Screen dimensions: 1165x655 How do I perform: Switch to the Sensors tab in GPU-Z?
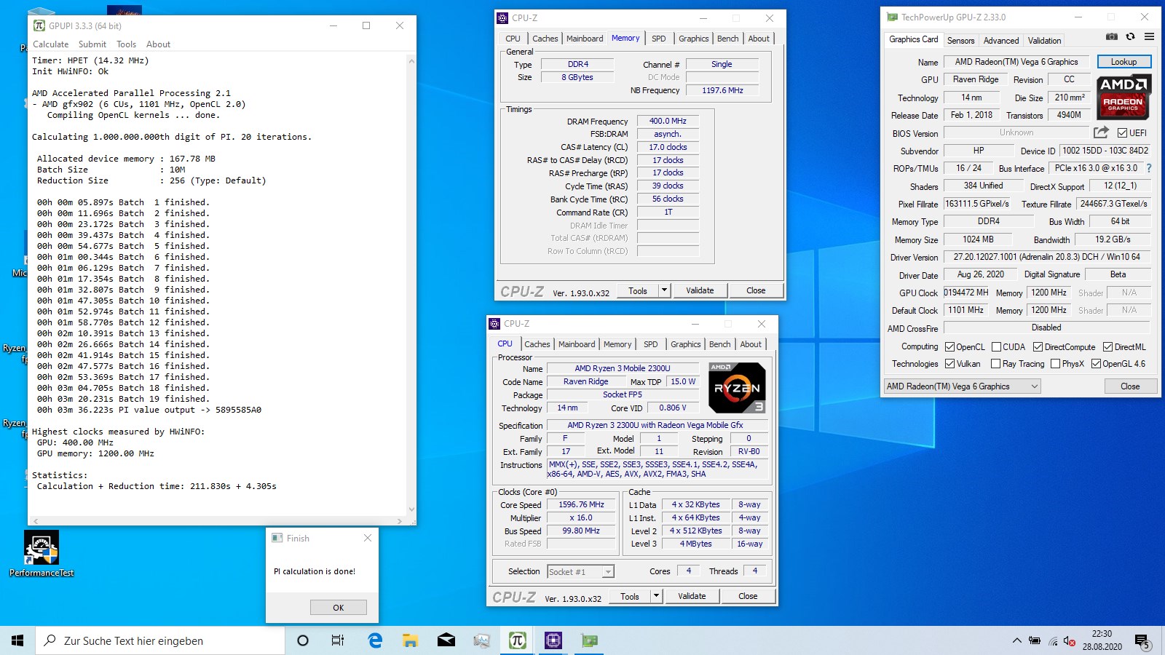click(960, 41)
